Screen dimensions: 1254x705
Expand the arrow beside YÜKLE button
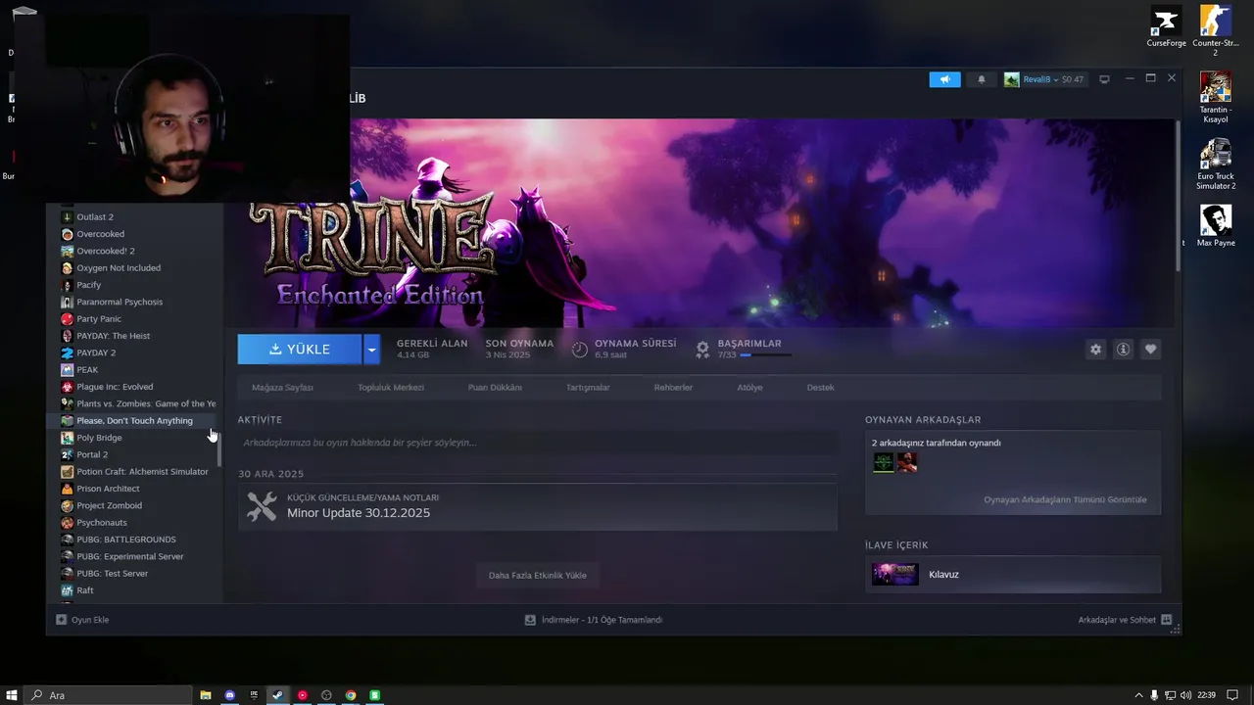tap(371, 350)
